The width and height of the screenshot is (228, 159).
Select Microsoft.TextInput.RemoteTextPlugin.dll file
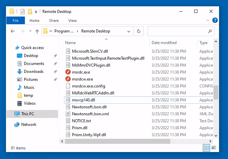click(108, 58)
